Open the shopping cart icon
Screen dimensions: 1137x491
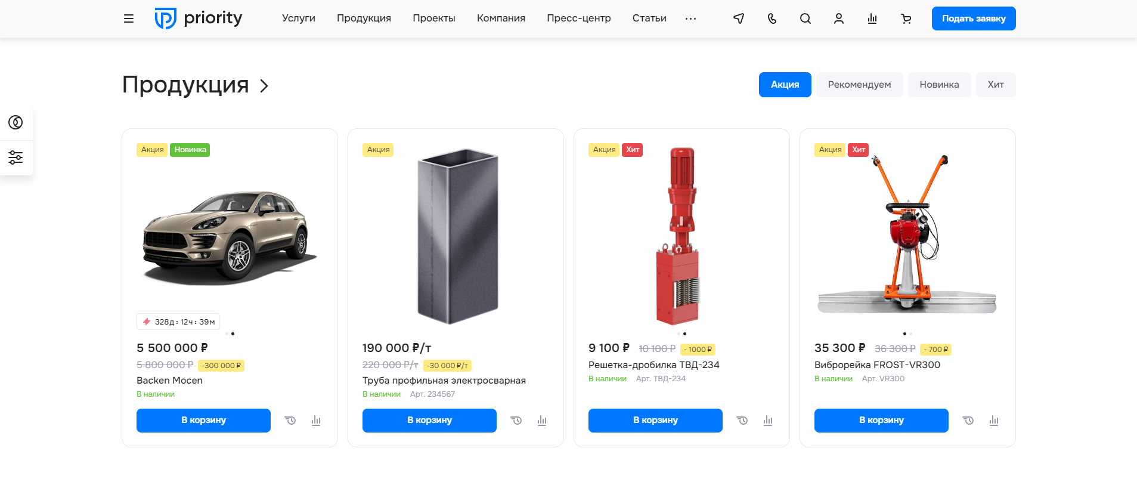click(x=906, y=18)
